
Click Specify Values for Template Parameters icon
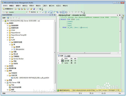[x=82, y=12]
